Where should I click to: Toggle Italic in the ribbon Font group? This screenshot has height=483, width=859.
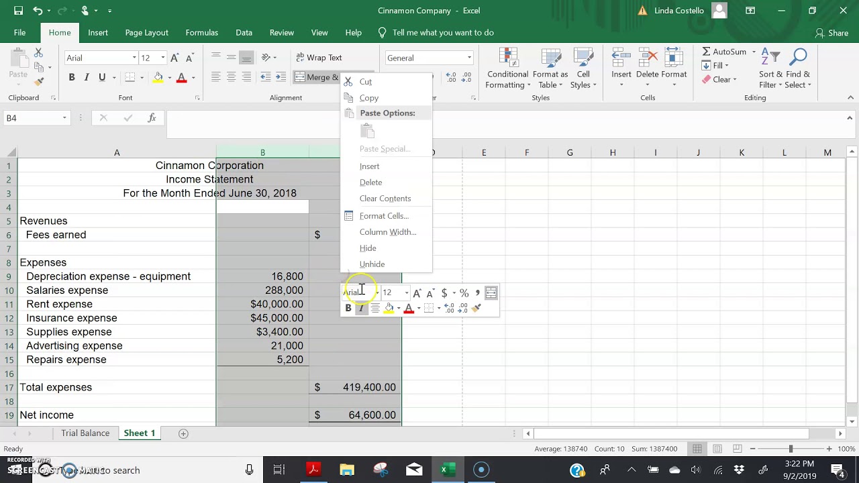[87, 78]
